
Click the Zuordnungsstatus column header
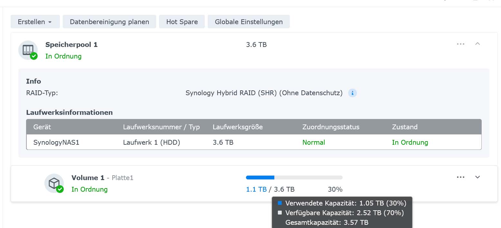(x=331, y=127)
